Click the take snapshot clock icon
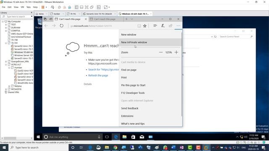Viewport: 269px width, 151px height. 59,7
